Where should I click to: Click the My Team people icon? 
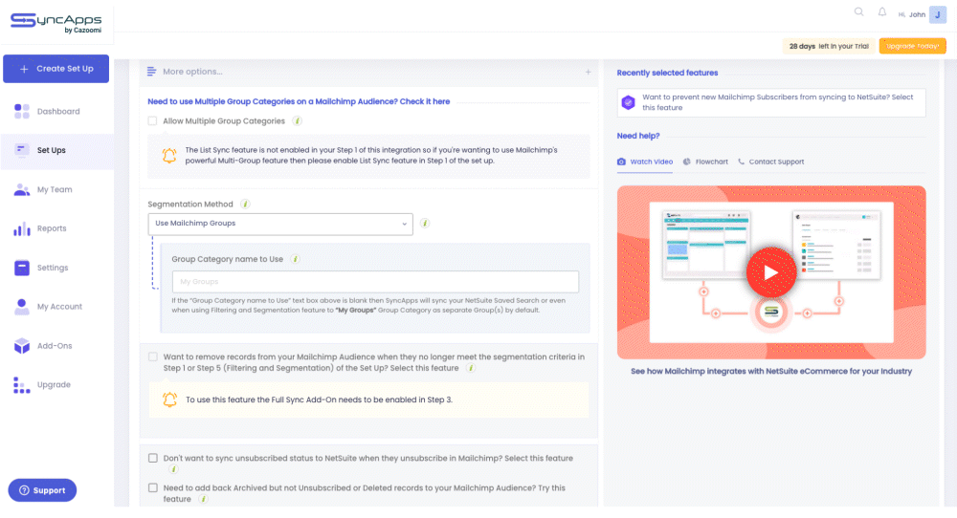[22, 189]
